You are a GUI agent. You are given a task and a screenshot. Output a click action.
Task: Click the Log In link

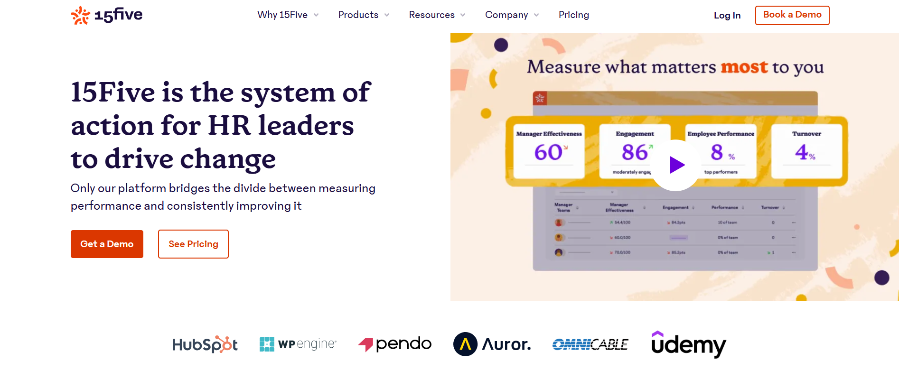tap(727, 16)
